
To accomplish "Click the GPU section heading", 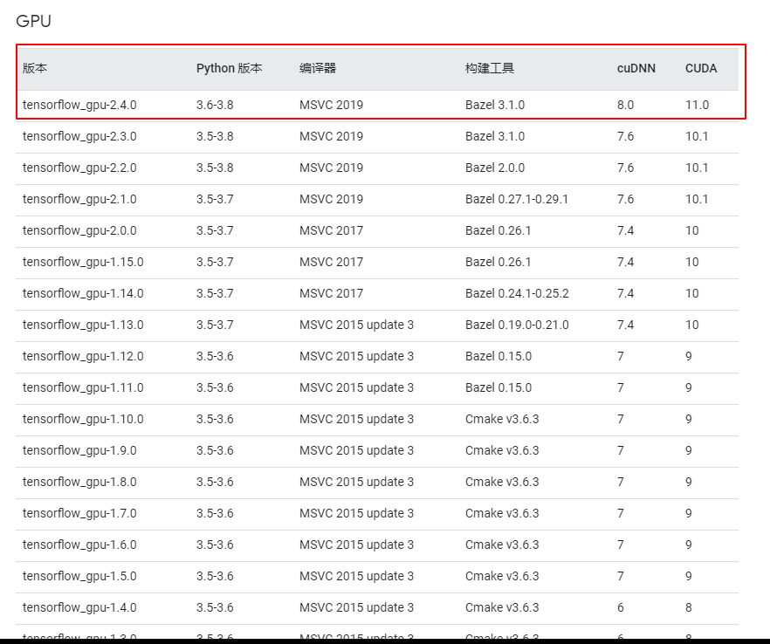I will coord(33,21).
